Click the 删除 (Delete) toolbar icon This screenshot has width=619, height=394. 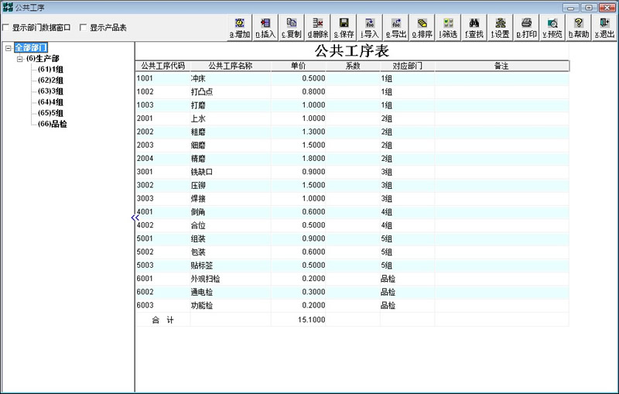pyautogui.click(x=318, y=28)
